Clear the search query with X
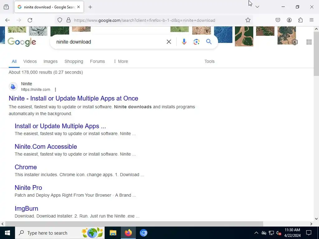 coord(169,42)
